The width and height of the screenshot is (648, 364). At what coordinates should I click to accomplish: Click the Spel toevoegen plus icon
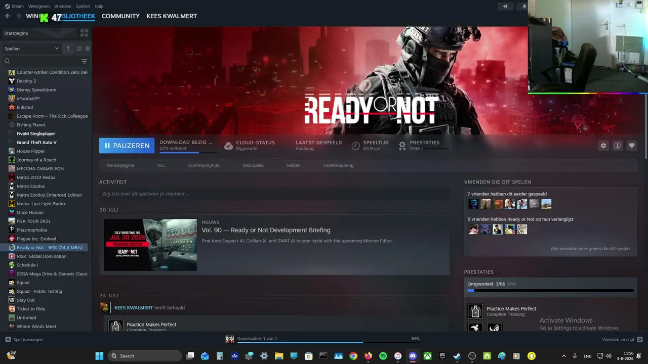(8, 339)
